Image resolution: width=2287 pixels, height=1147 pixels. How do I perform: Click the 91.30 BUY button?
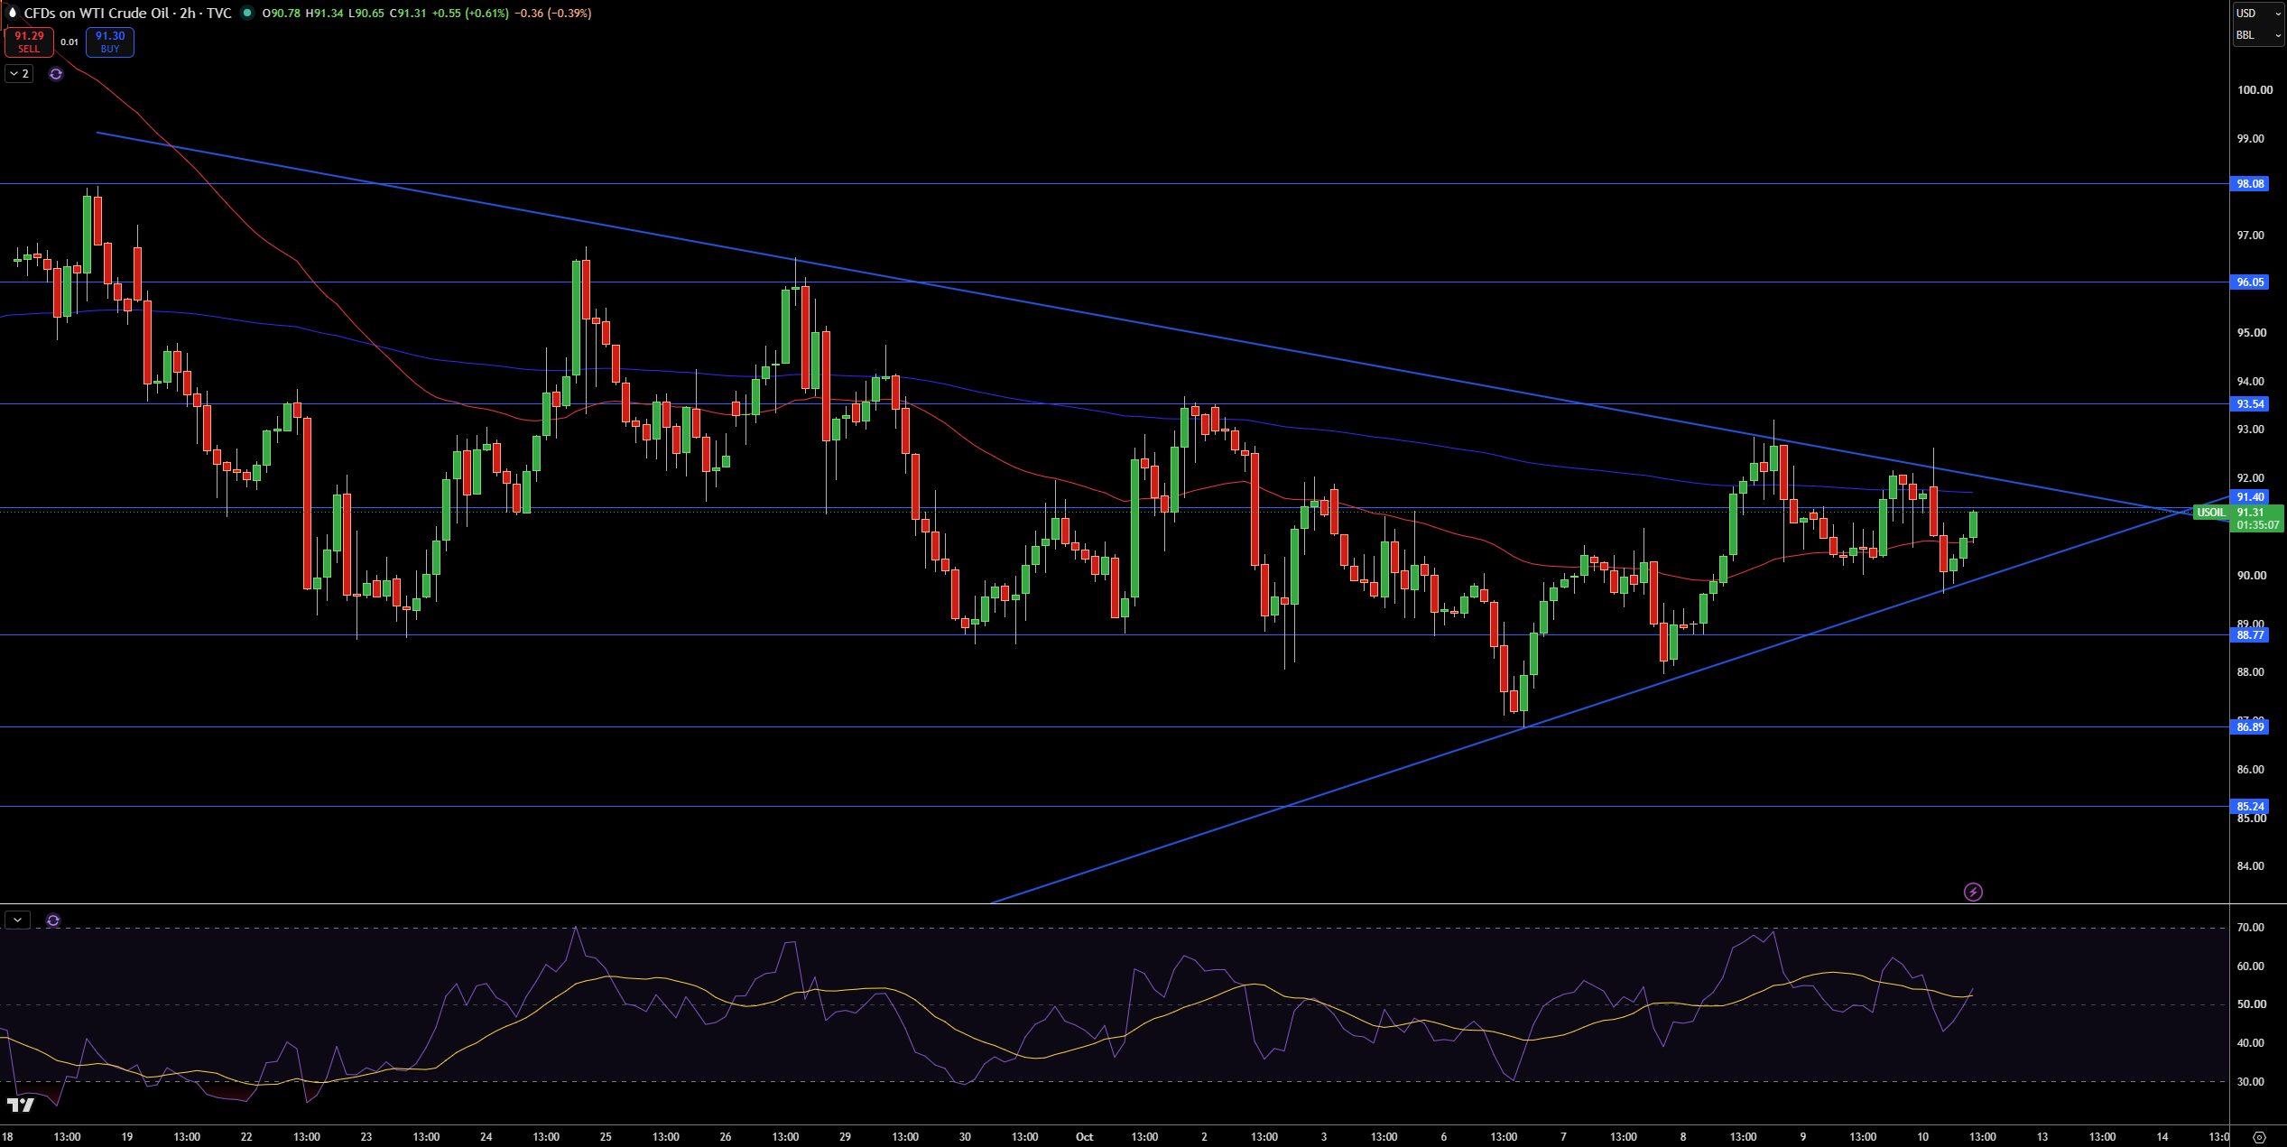[110, 42]
